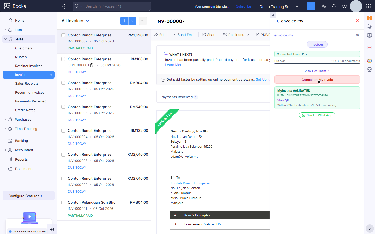375x234 pixels.
Task: Click the Cancel on MyInvois button
Action: (317, 80)
